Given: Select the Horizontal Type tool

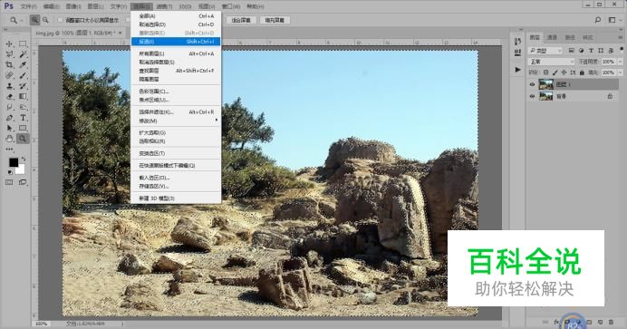Looking at the screenshot, I should pyautogui.click(x=23, y=118).
